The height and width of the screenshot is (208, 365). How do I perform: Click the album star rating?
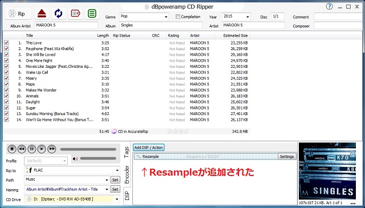coord(177,132)
